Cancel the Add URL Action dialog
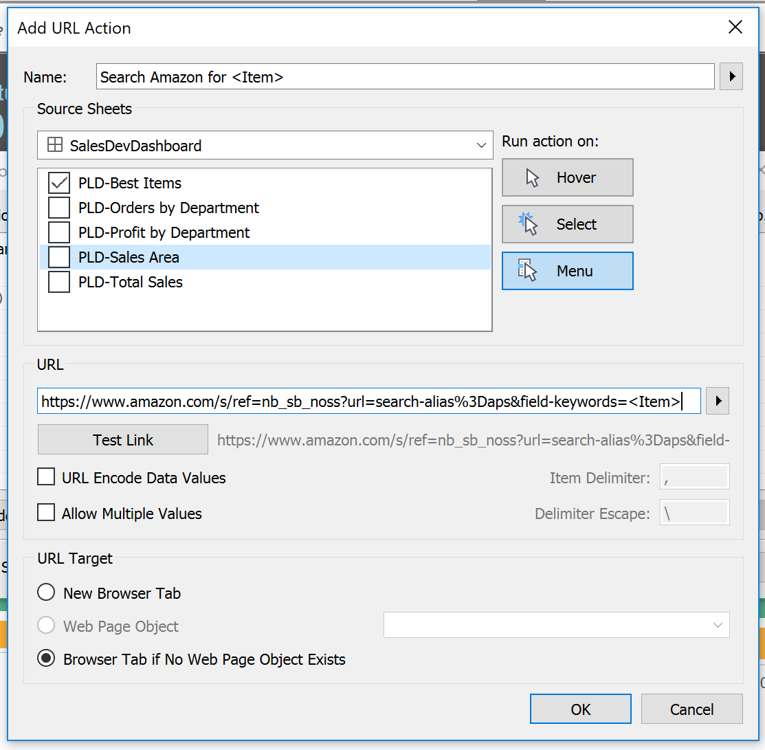The width and height of the screenshot is (765, 750). tap(692, 709)
